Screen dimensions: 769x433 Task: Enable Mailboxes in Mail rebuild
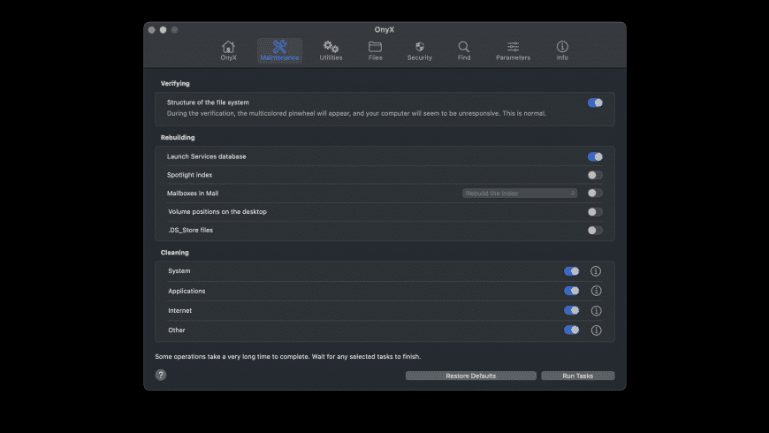[x=595, y=194]
